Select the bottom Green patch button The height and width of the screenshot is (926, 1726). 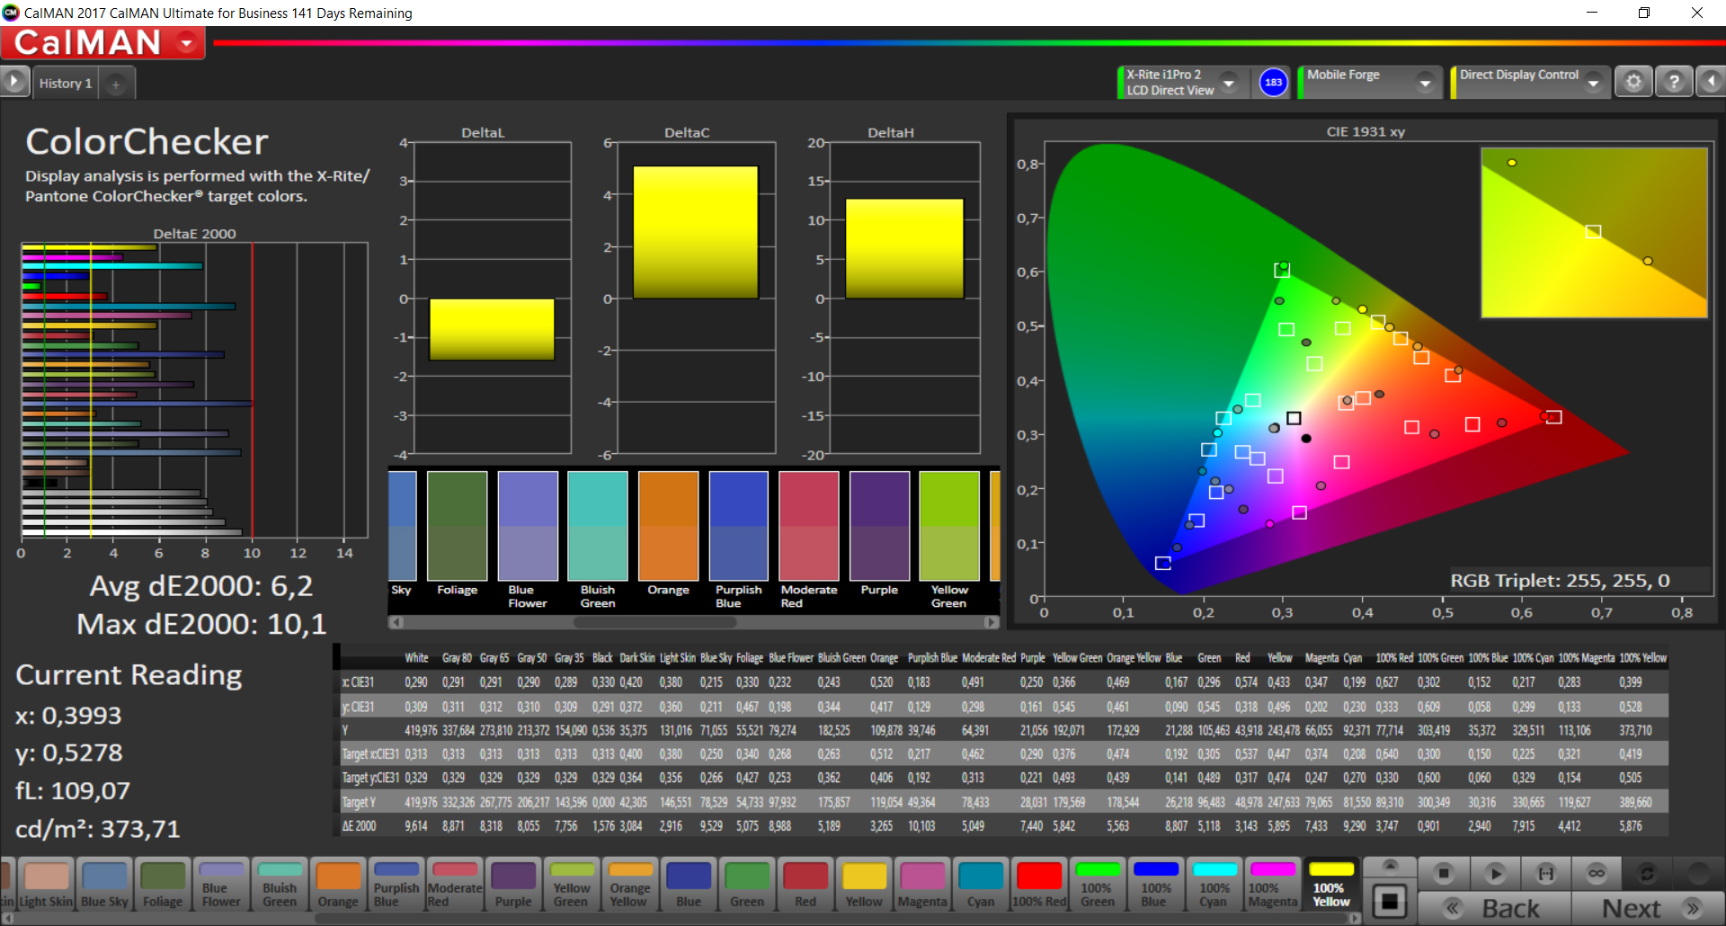tap(747, 885)
